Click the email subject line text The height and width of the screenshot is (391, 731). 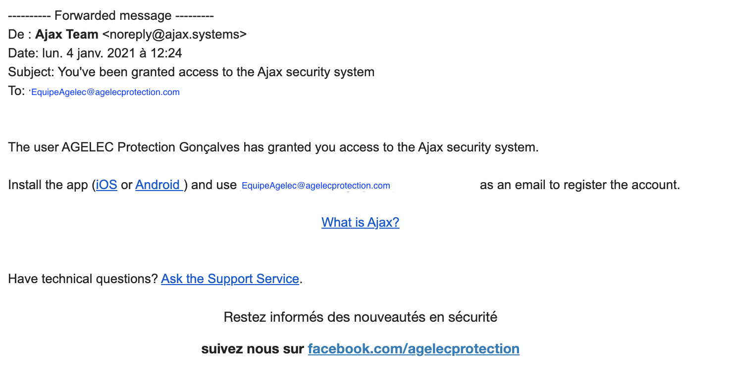tap(216, 72)
